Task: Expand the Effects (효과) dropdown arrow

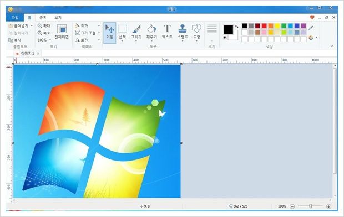Action: click(x=99, y=26)
